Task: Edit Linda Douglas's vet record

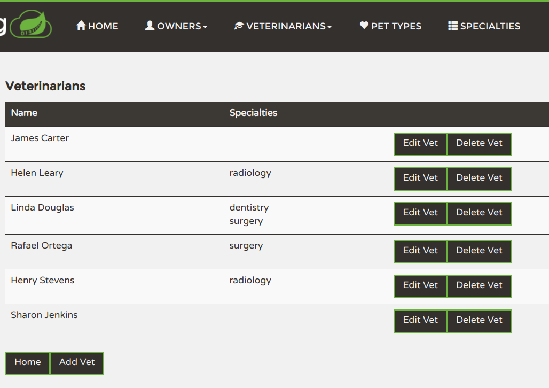Action: 420,213
